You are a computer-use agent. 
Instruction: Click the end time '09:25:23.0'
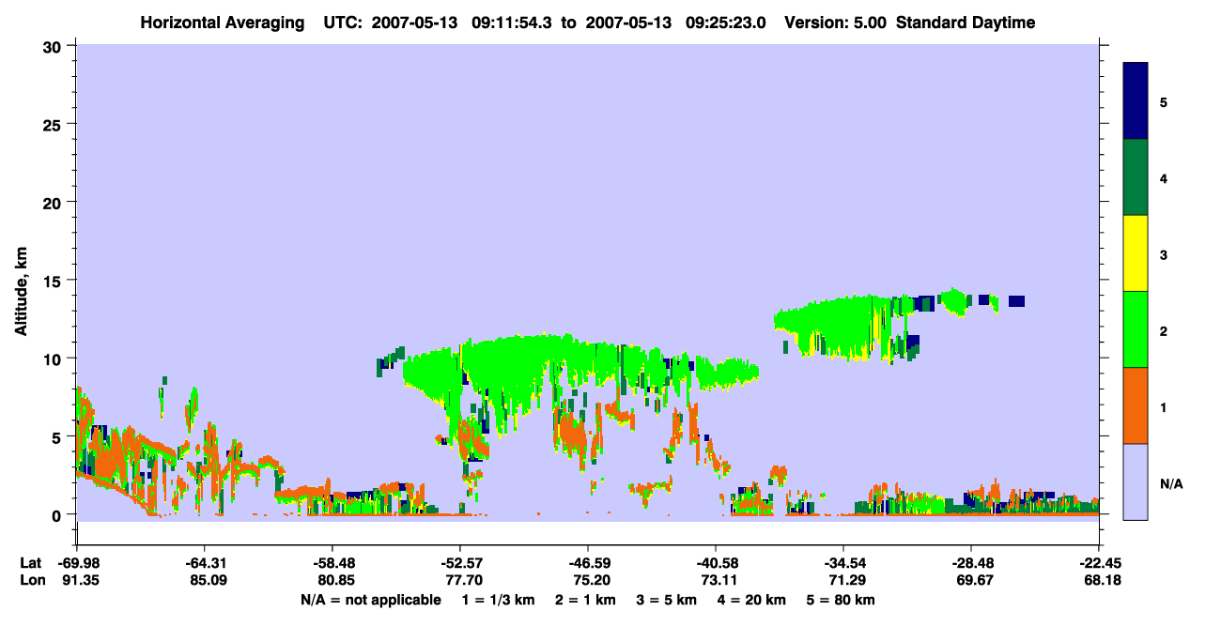(728, 23)
